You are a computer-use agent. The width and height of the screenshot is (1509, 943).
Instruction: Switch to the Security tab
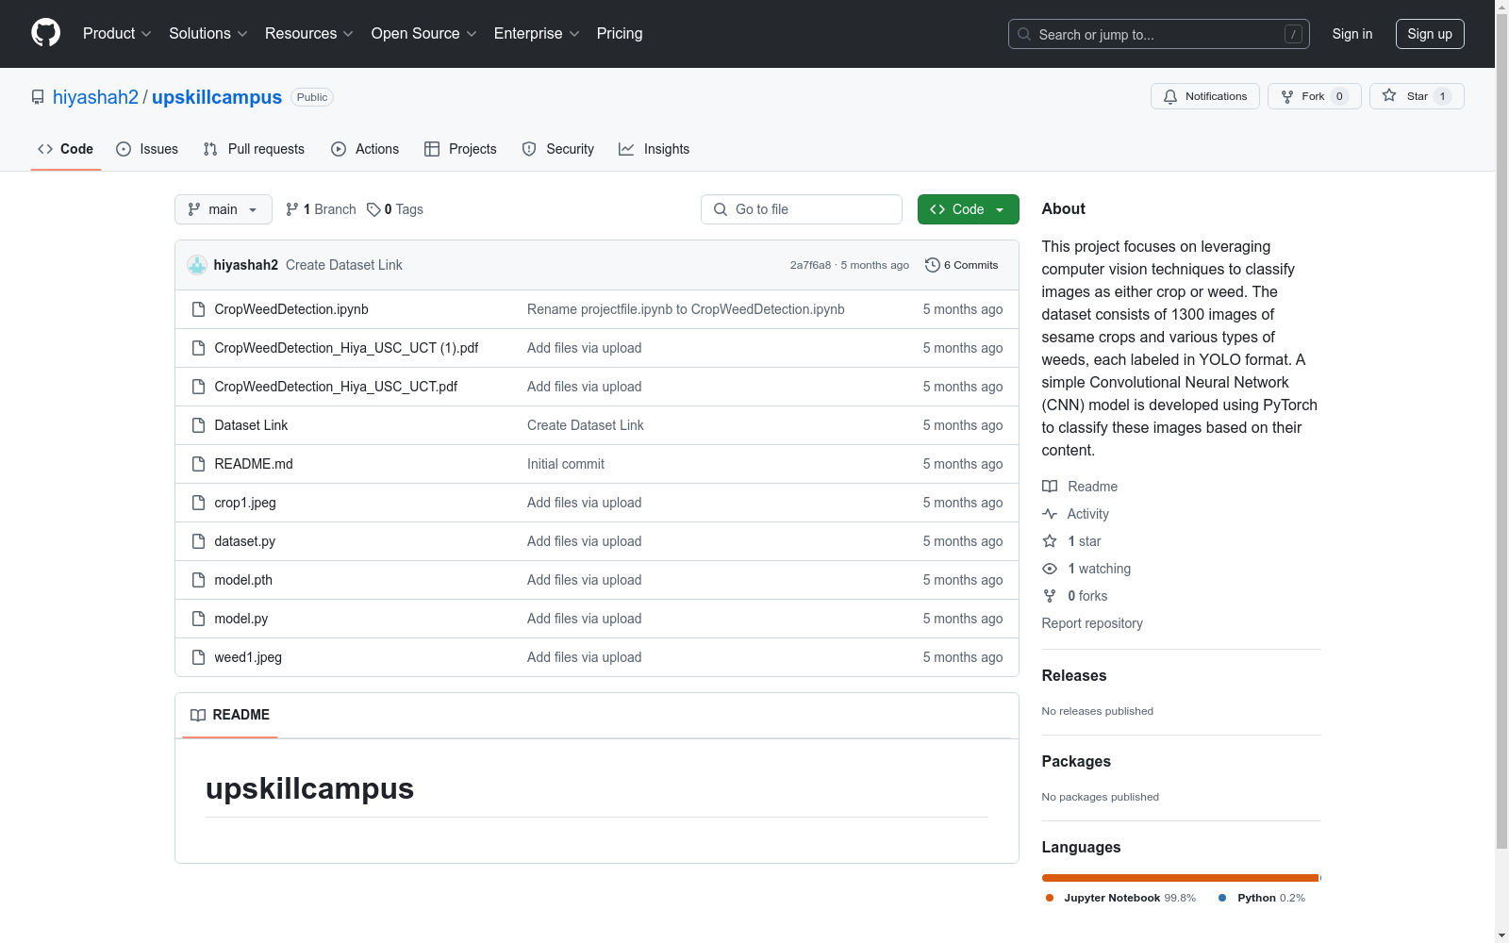[x=558, y=149]
